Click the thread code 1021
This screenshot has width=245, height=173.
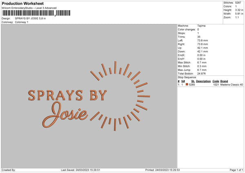(216, 84)
